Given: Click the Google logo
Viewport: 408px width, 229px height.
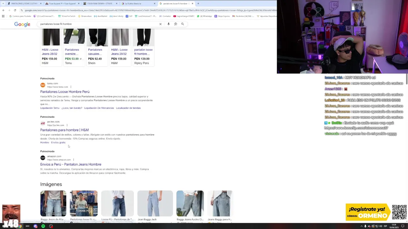Looking at the screenshot, I should pos(22,24).
